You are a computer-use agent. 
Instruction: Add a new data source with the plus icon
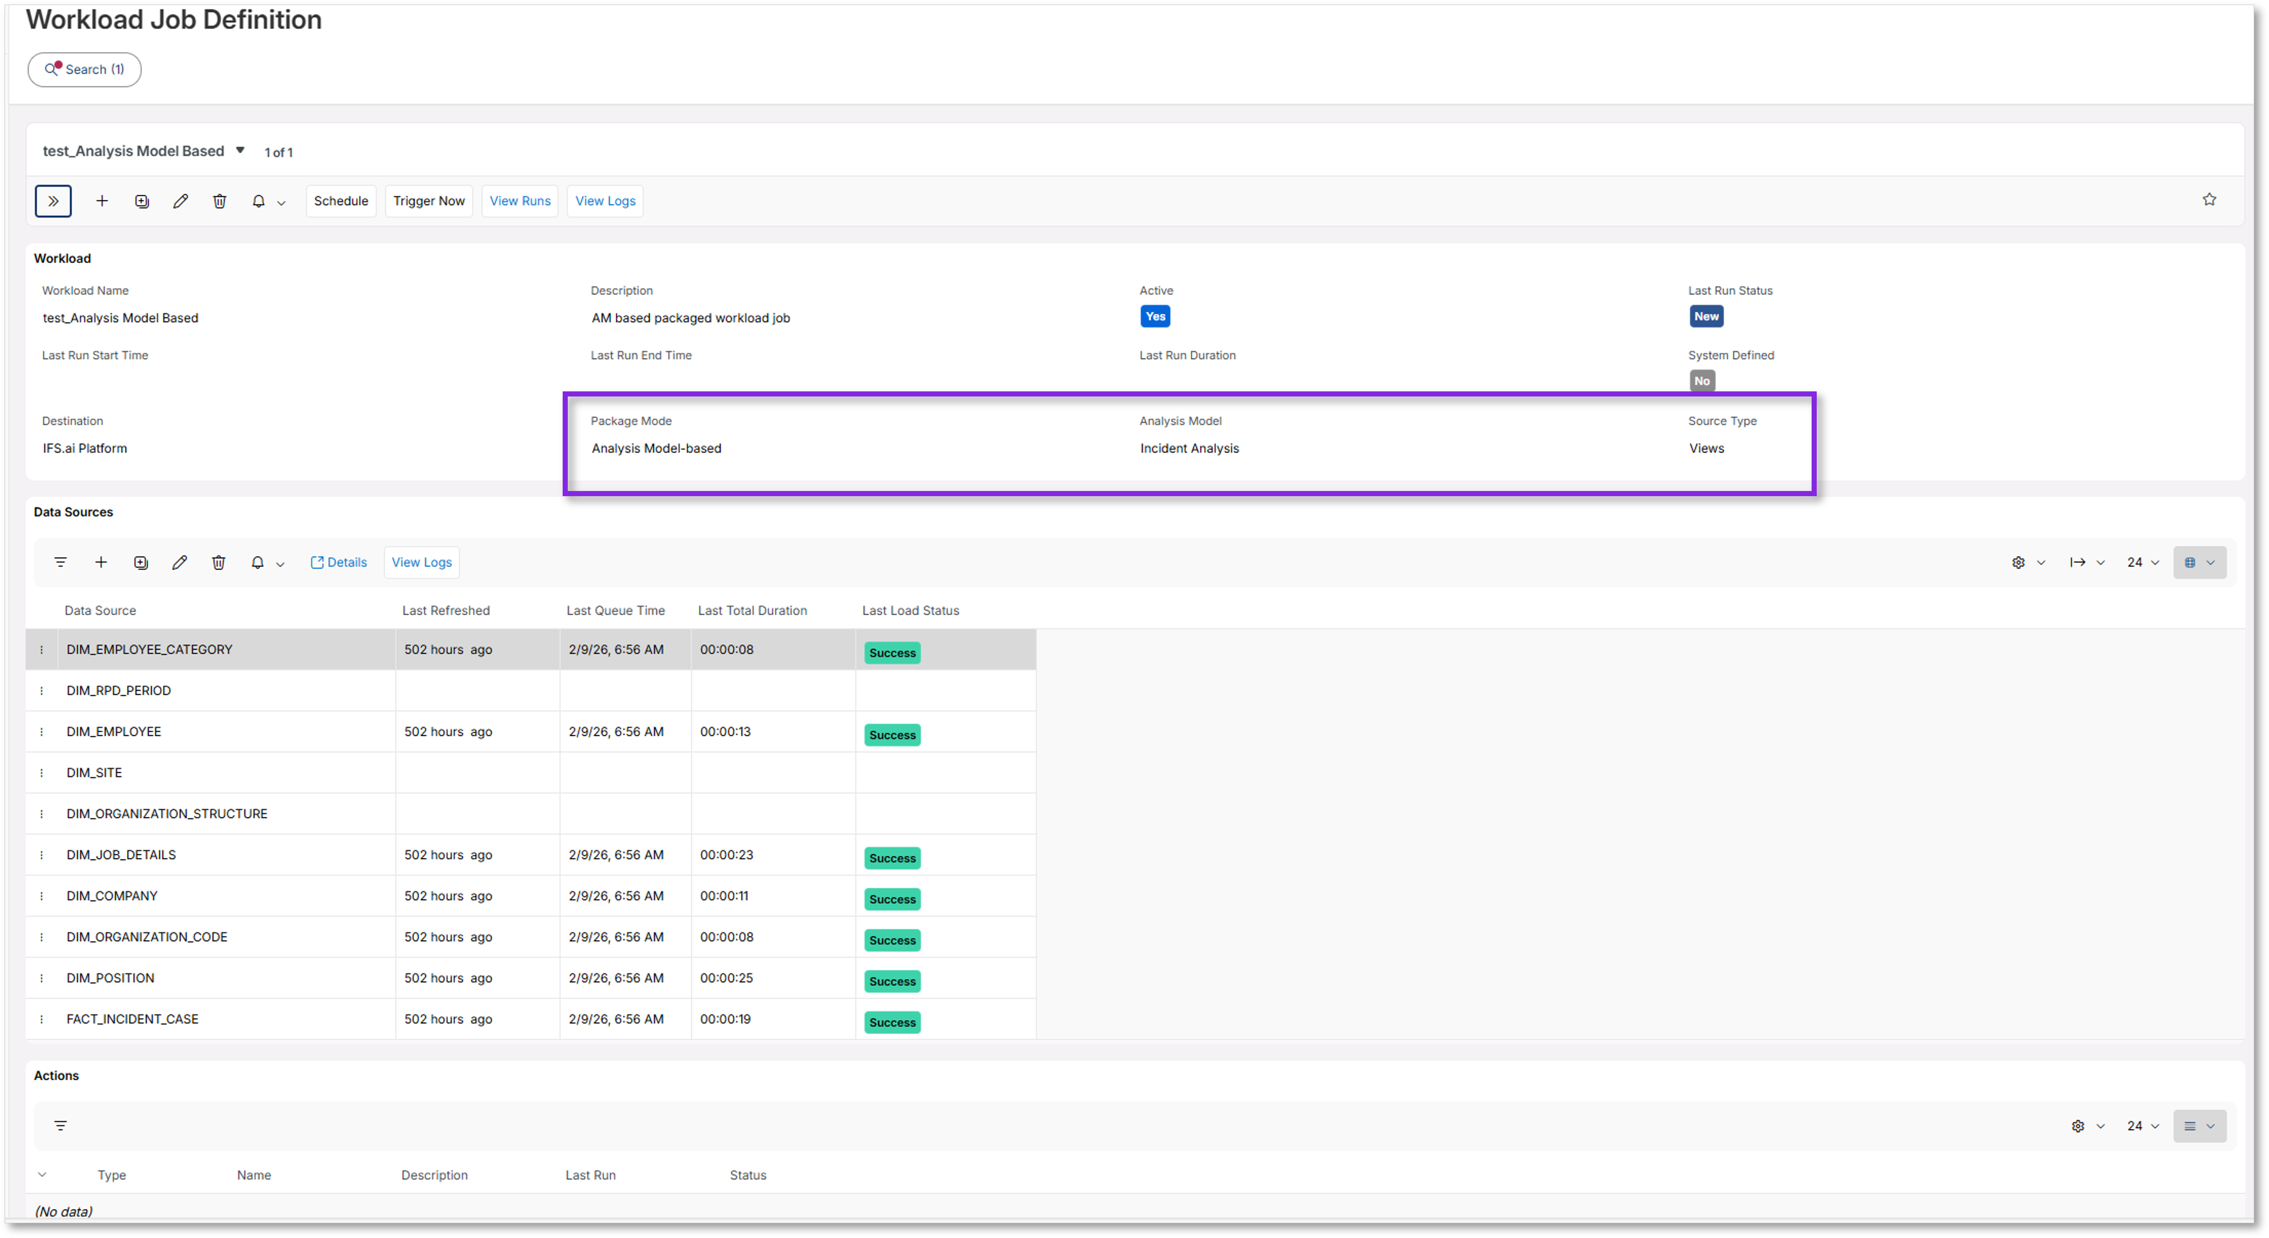(x=101, y=562)
